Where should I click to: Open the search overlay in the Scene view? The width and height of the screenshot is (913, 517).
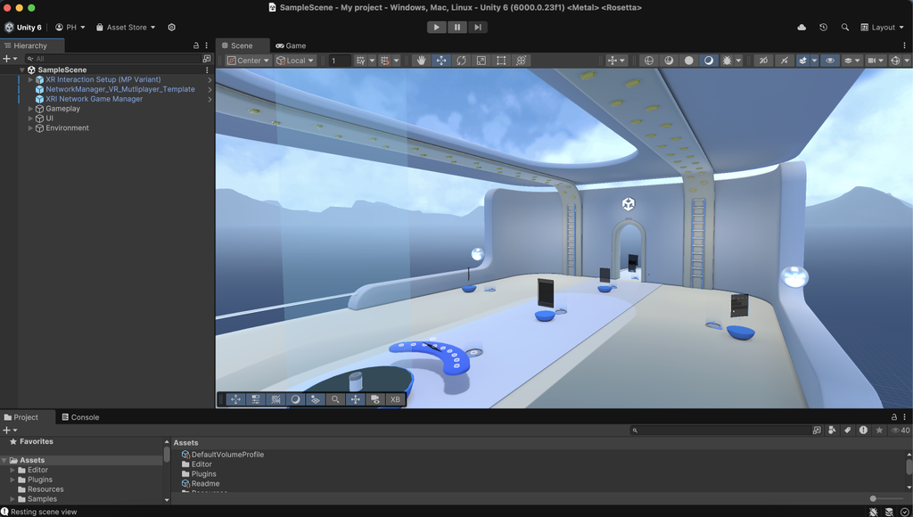tap(335, 399)
